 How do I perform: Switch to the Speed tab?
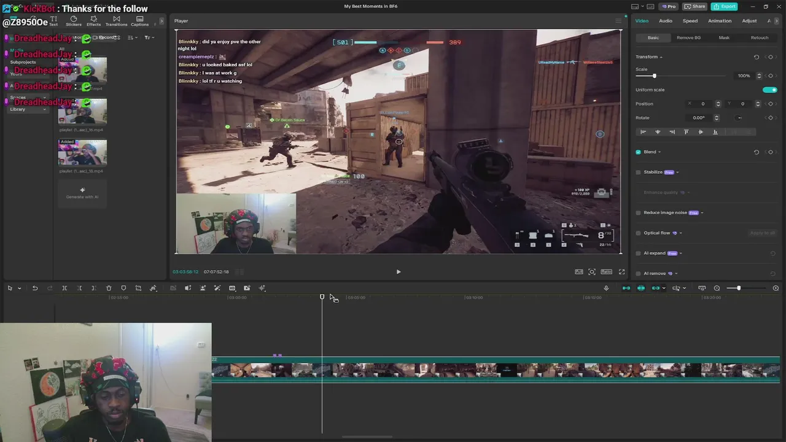click(690, 21)
